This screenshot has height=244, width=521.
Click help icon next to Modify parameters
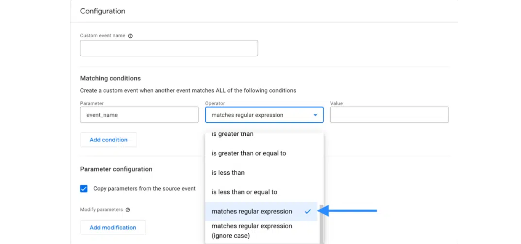(128, 210)
